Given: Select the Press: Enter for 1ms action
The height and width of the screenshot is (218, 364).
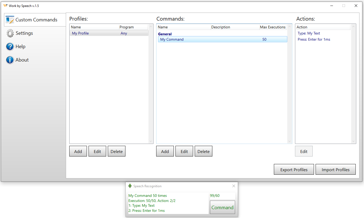Looking at the screenshot, I should click(x=314, y=39).
